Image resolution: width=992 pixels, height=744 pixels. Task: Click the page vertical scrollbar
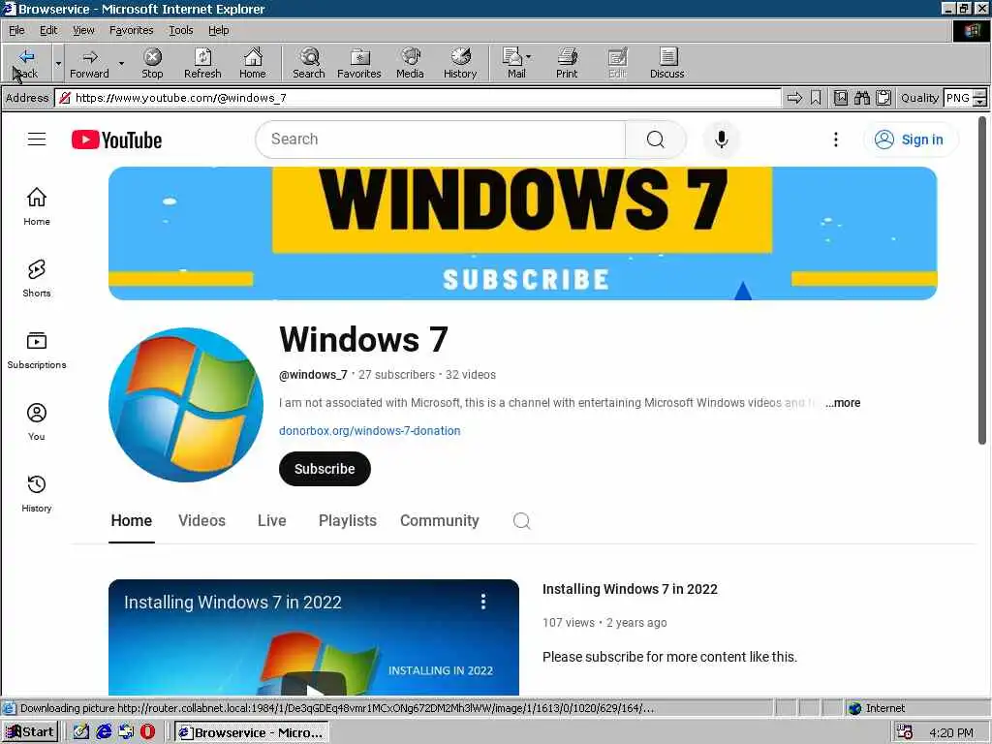(x=982, y=280)
